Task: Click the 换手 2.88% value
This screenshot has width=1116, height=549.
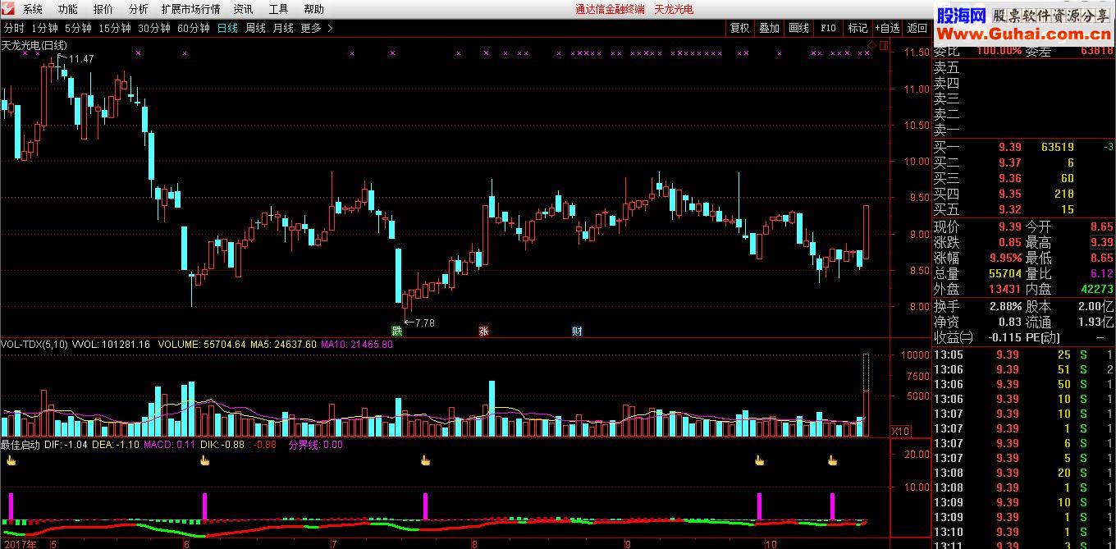Action: 1004,306
